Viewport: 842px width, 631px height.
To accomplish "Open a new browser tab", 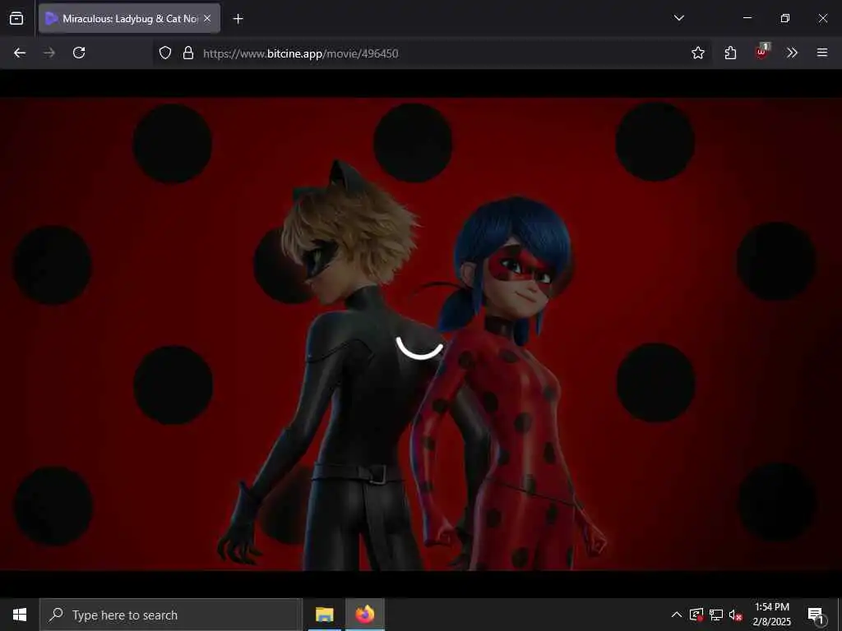I will point(238,19).
